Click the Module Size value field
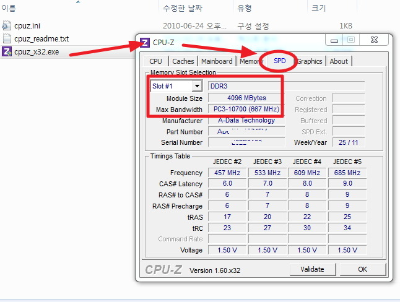This screenshot has height=302, width=400. pos(246,98)
